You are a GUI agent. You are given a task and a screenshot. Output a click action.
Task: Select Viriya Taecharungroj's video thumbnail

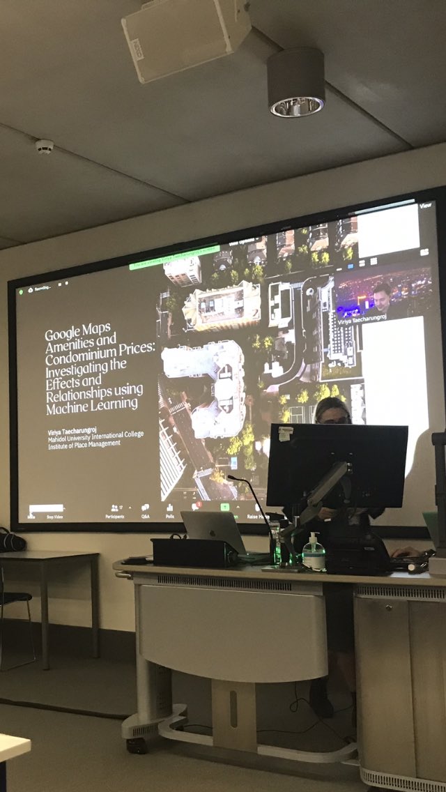pyautogui.click(x=383, y=294)
